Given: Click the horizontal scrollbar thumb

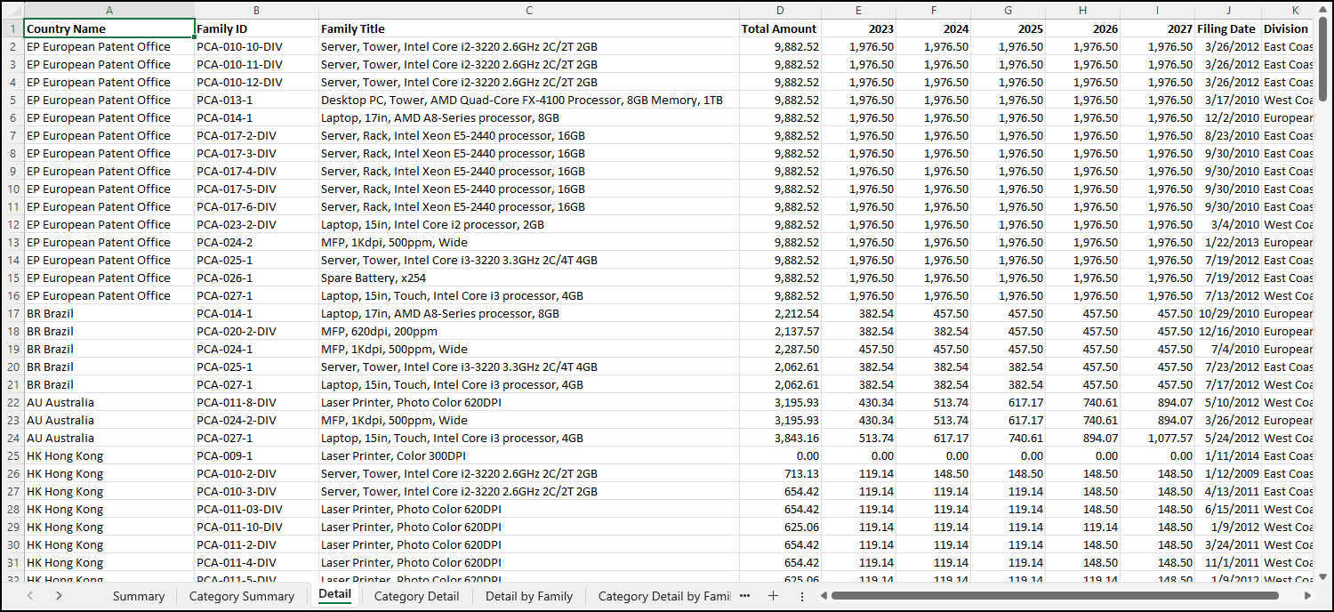Looking at the screenshot, I should click(1054, 596).
